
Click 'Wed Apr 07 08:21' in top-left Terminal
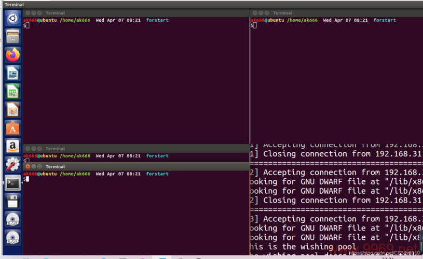(x=118, y=20)
